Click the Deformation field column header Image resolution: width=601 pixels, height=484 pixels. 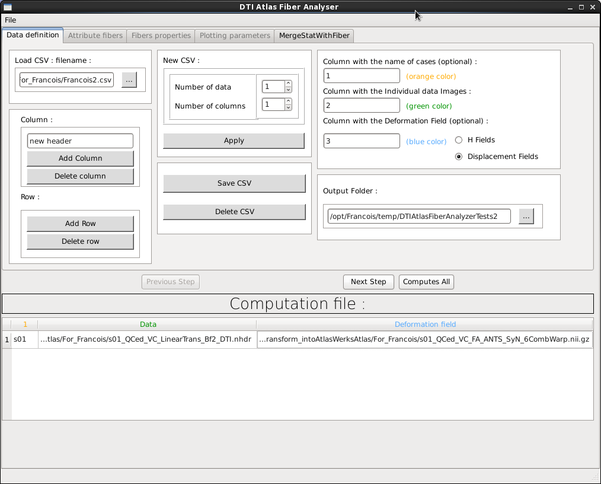(x=425, y=324)
